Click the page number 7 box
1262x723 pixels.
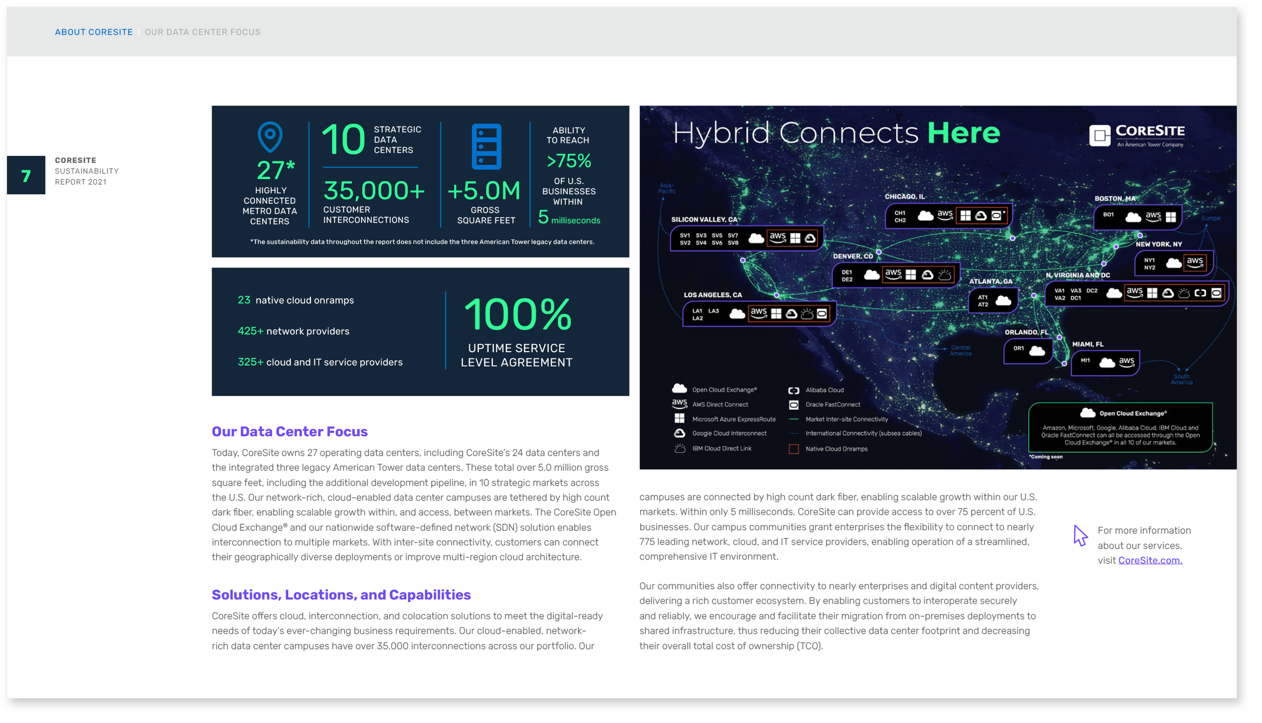coord(26,175)
